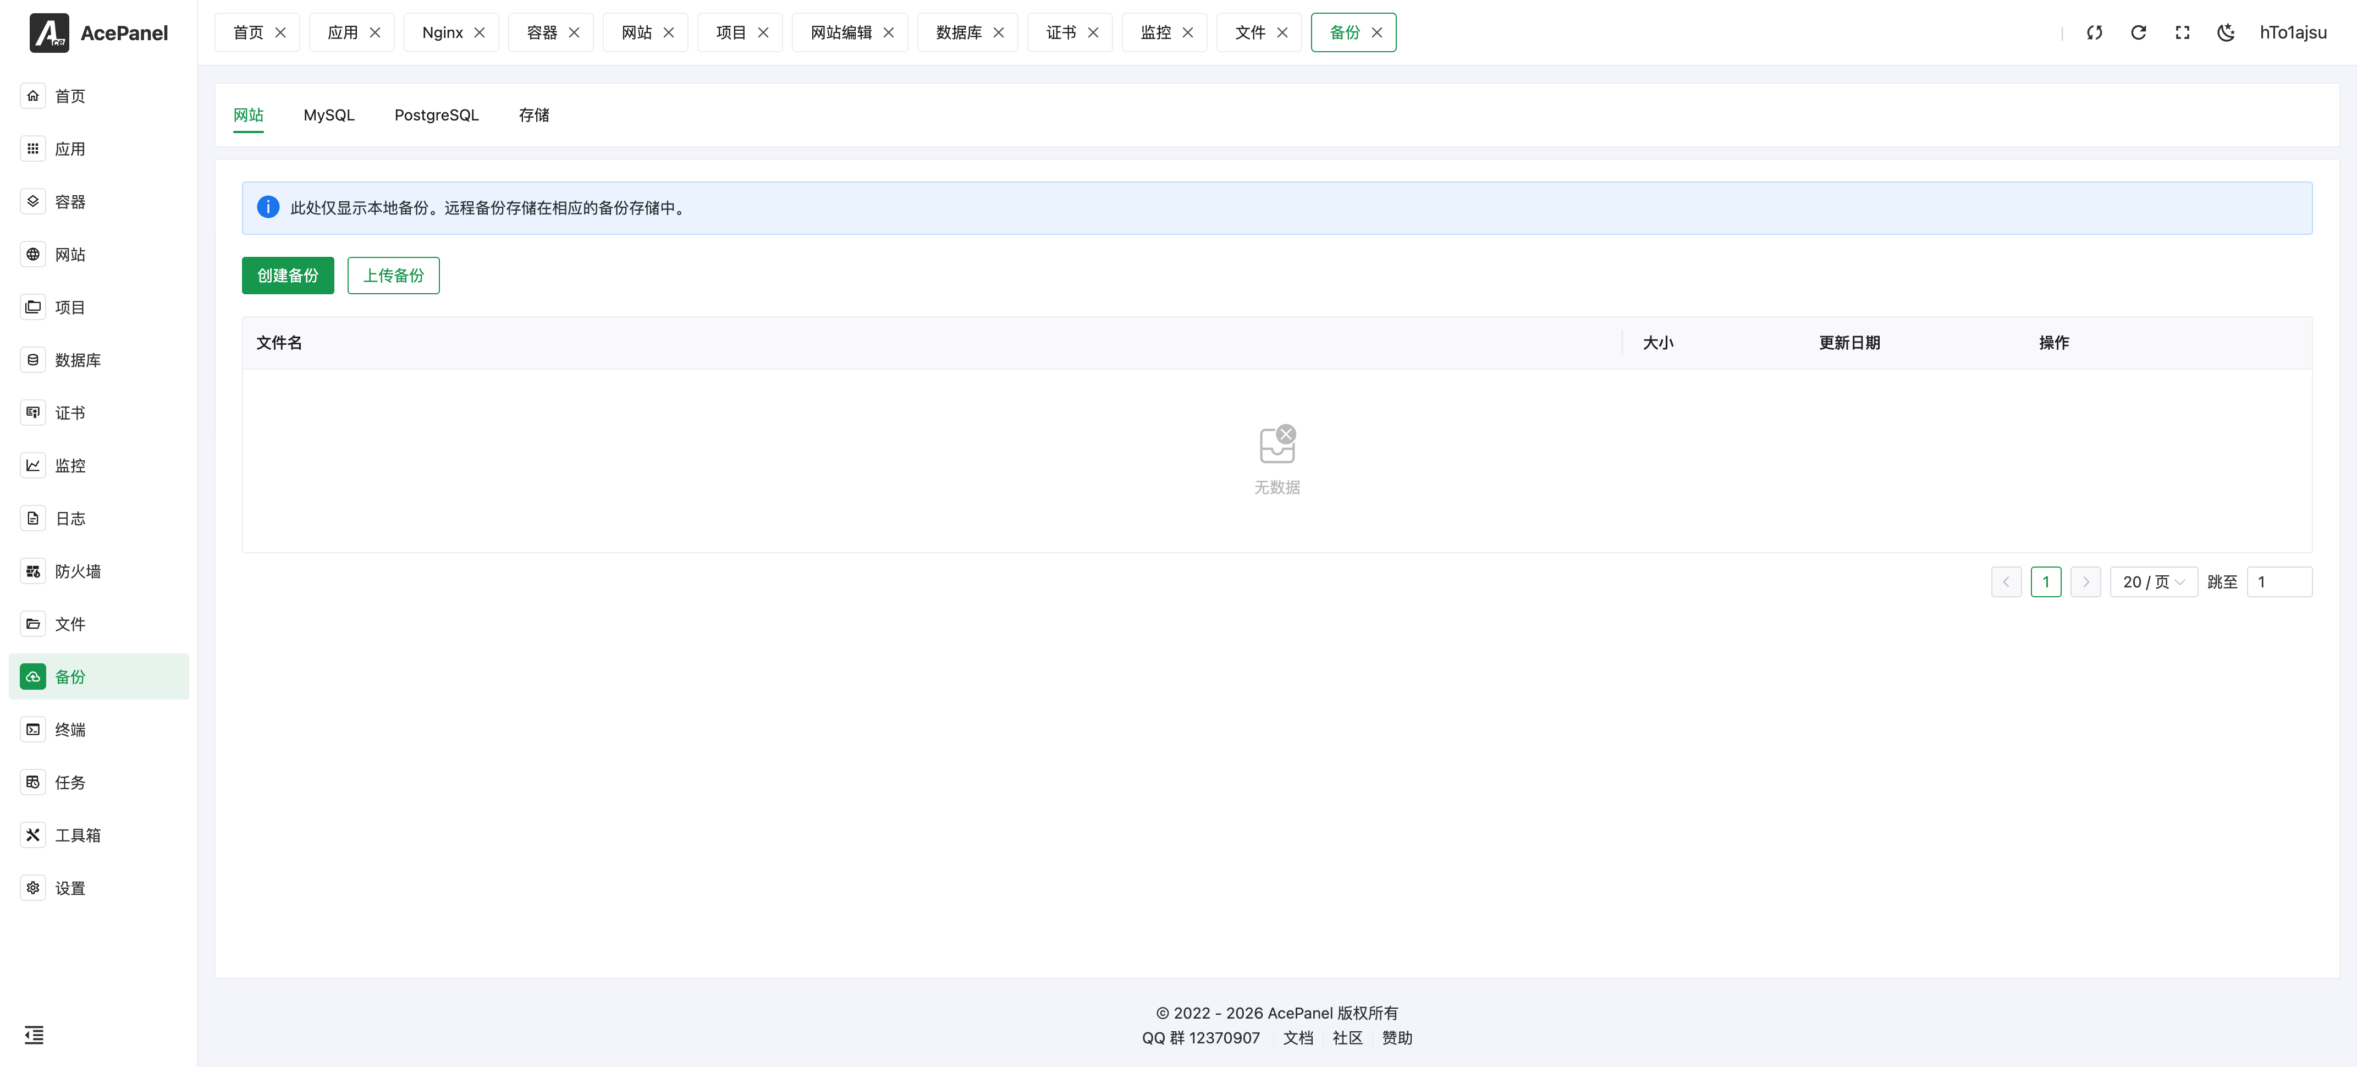Open the 20 per page dropdown
2357x1067 pixels.
(x=2153, y=582)
